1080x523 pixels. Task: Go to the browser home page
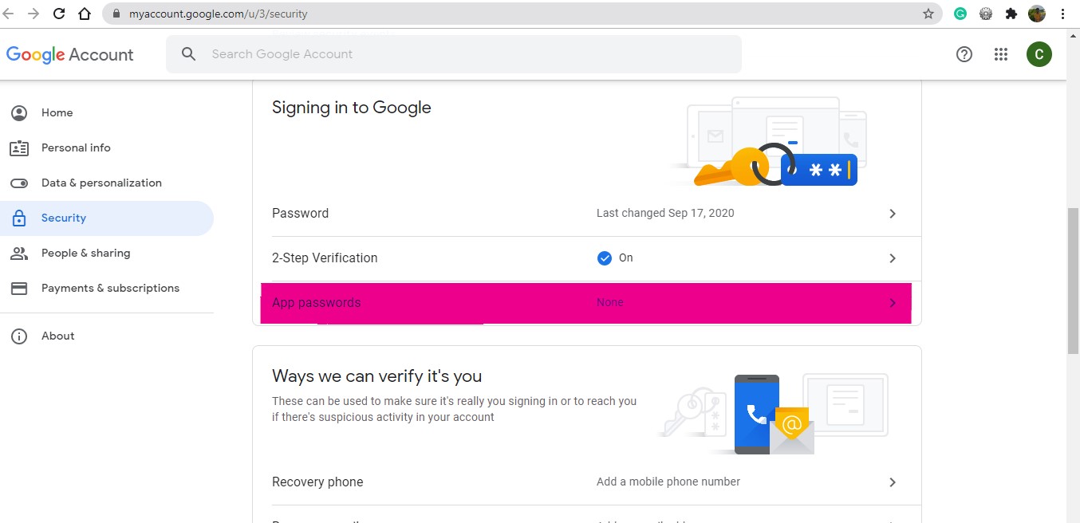coord(85,14)
